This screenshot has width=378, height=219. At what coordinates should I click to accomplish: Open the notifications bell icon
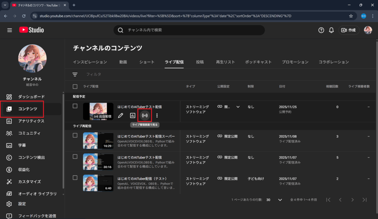tap(331, 30)
